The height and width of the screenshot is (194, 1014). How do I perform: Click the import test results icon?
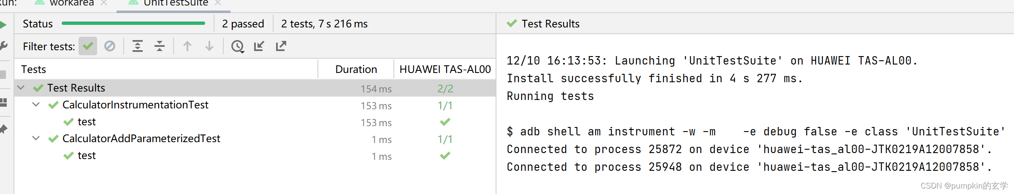tap(259, 46)
